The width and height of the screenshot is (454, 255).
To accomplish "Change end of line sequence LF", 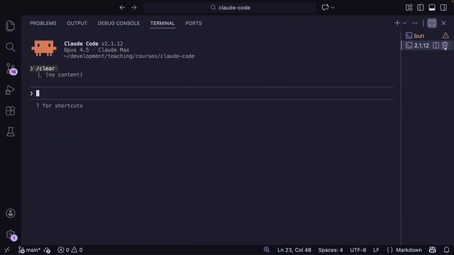I will (x=376, y=250).
